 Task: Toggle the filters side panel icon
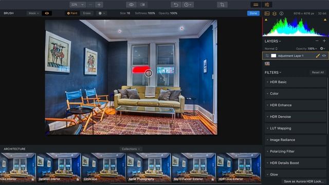point(267,5)
